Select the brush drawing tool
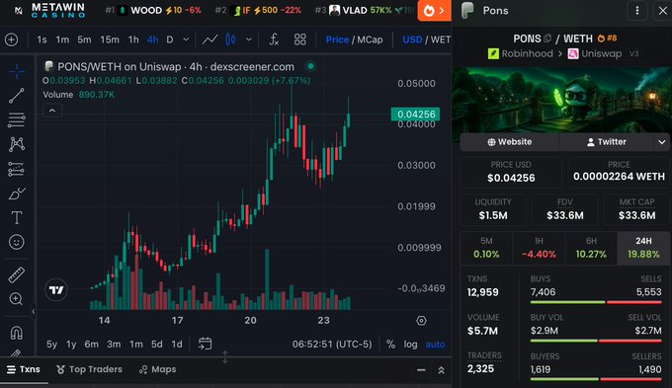The height and width of the screenshot is (388, 672). 16,194
